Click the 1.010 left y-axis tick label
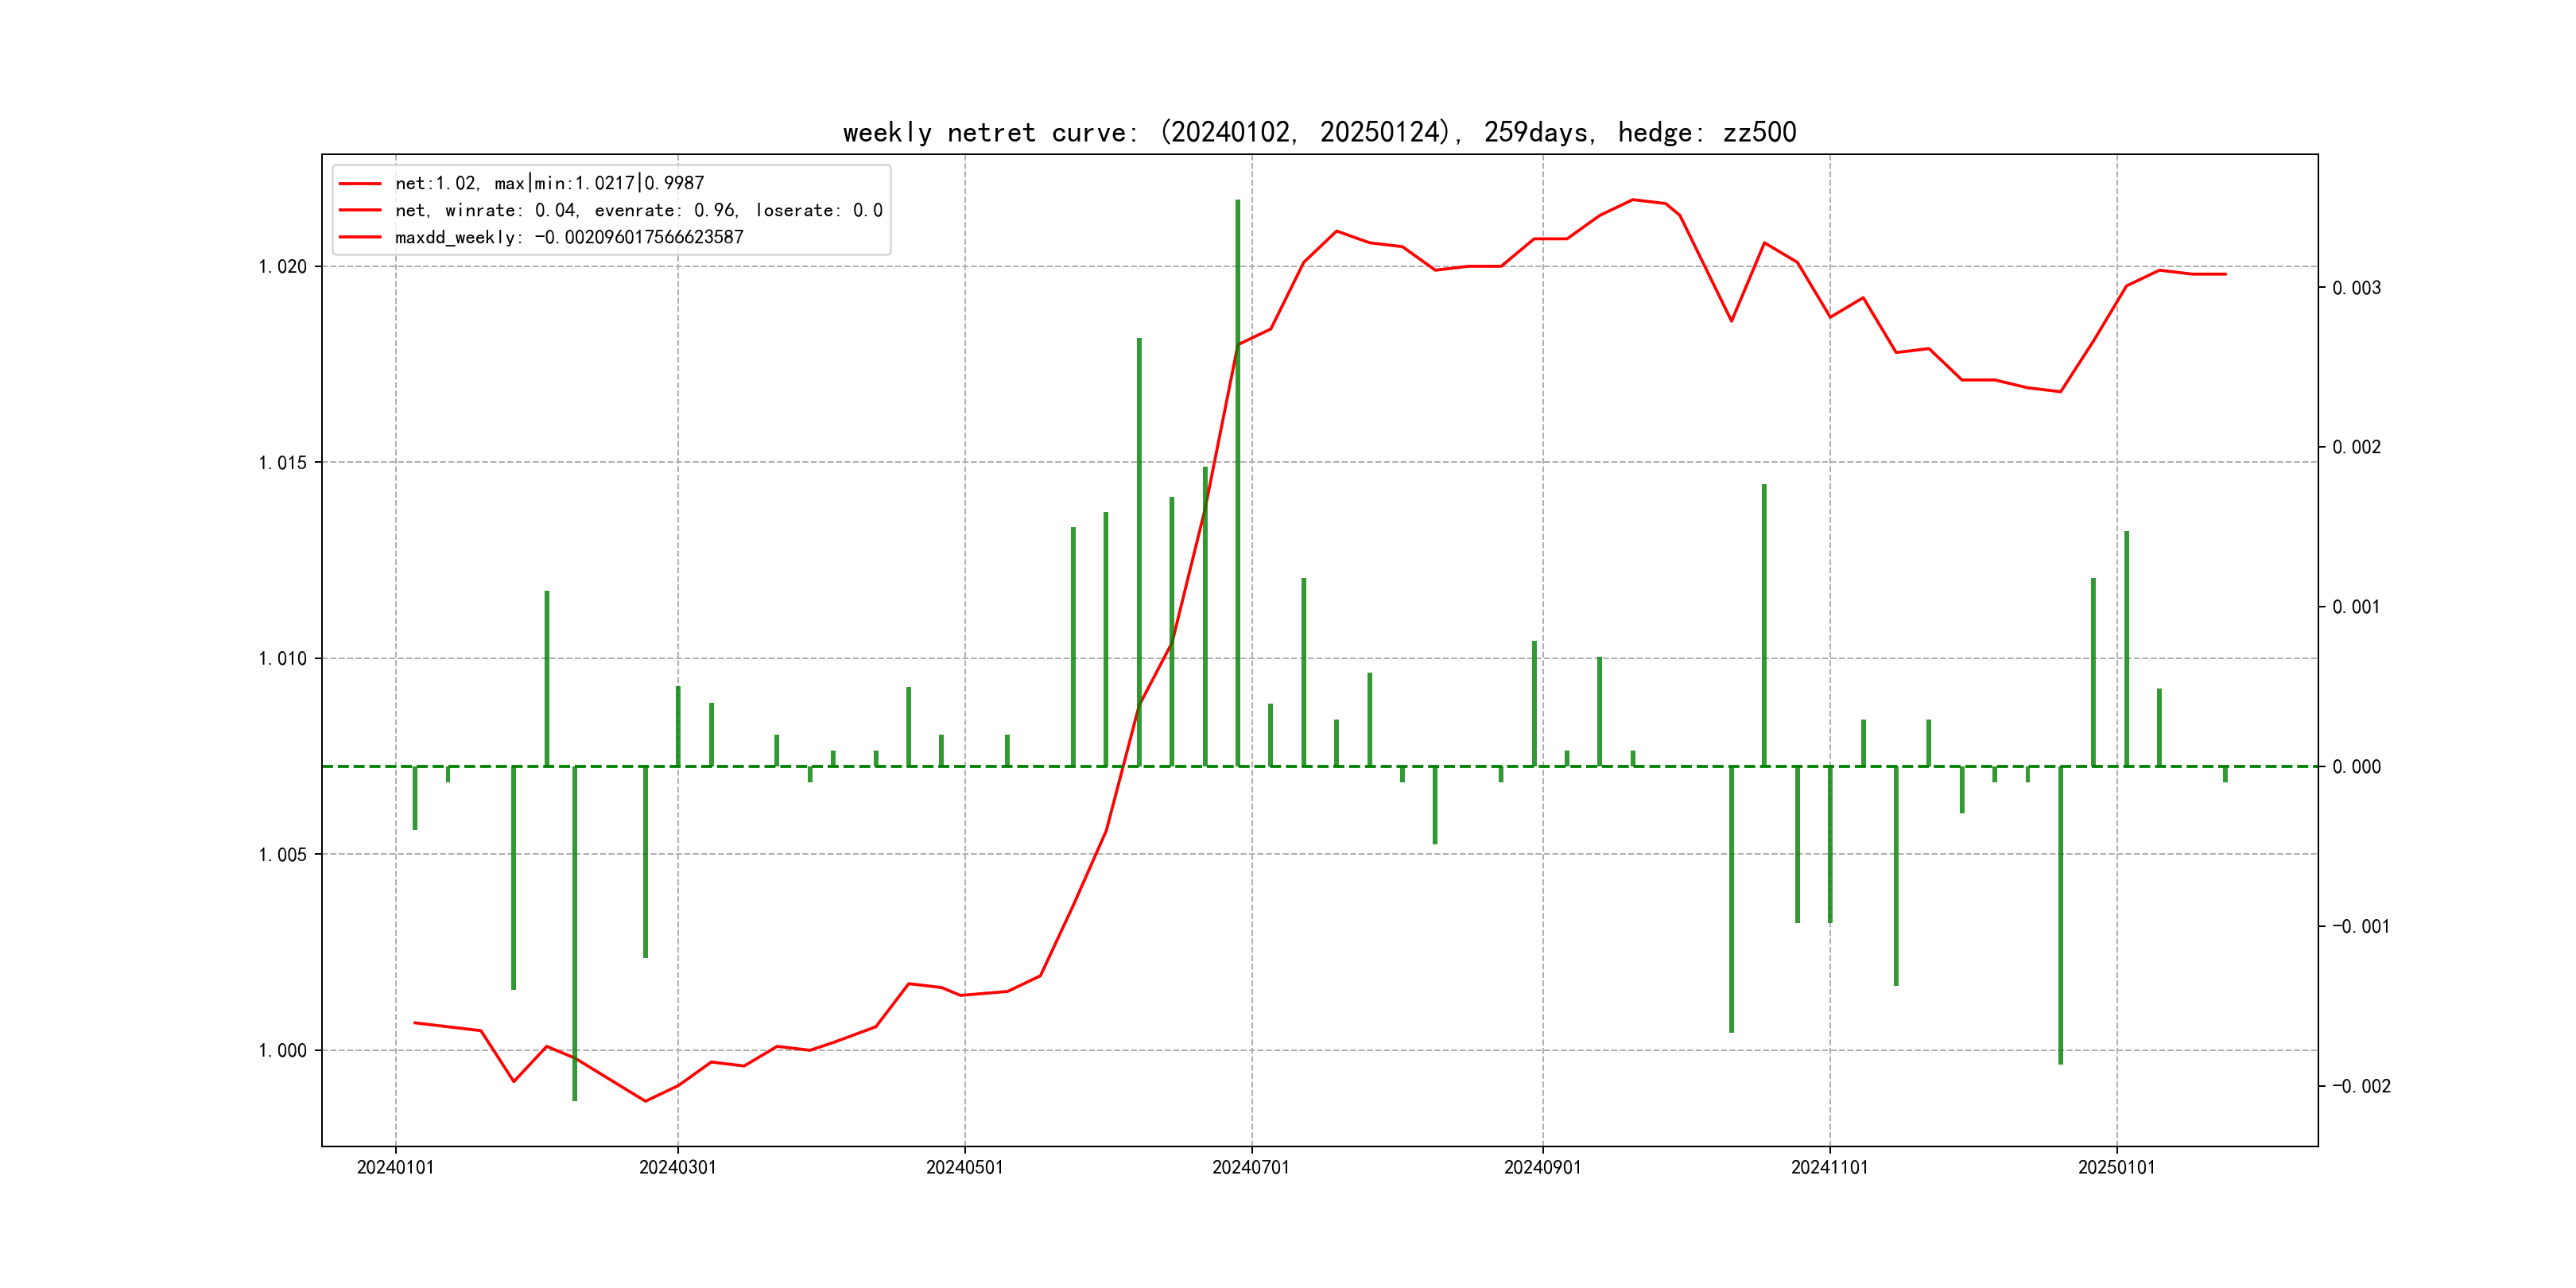This screenshot has width=2576, height=1288. point(282,658)
